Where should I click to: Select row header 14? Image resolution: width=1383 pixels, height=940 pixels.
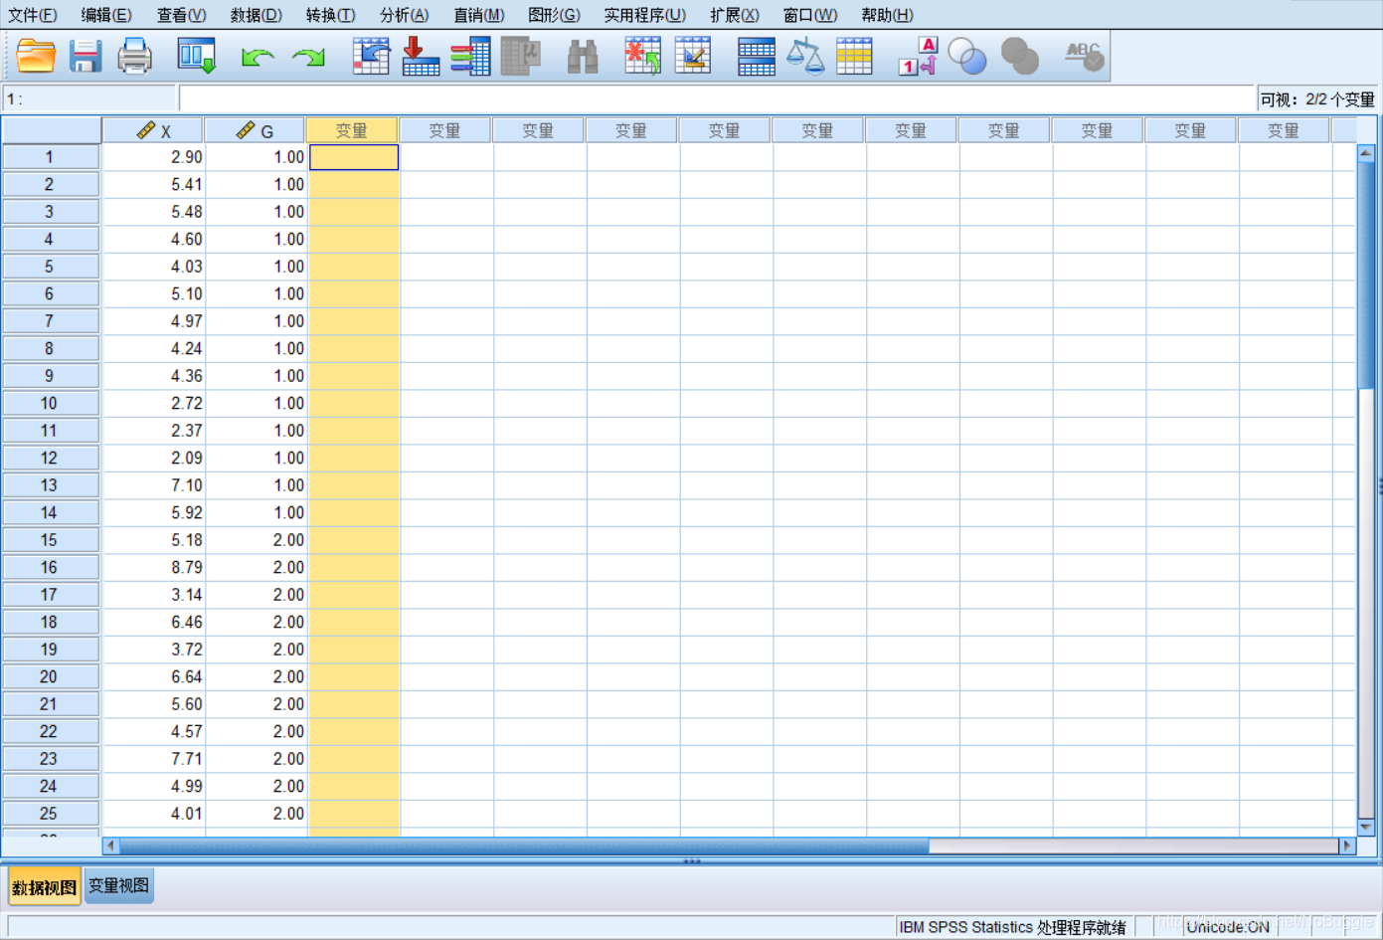[50, 512]
